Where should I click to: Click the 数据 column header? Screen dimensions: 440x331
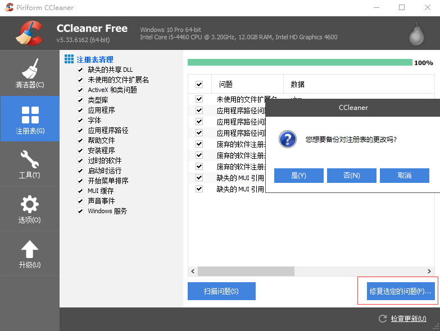(x=359, y=84)
